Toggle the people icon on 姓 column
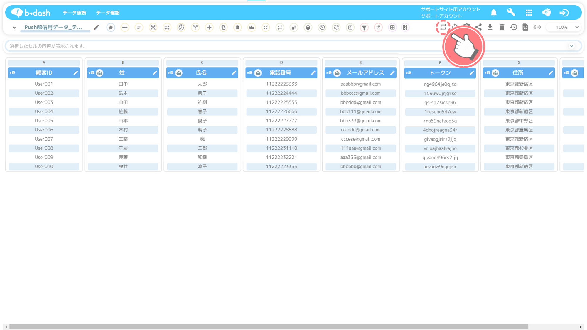This screenshot has width=587, height=330. click(x=100, y=73)
